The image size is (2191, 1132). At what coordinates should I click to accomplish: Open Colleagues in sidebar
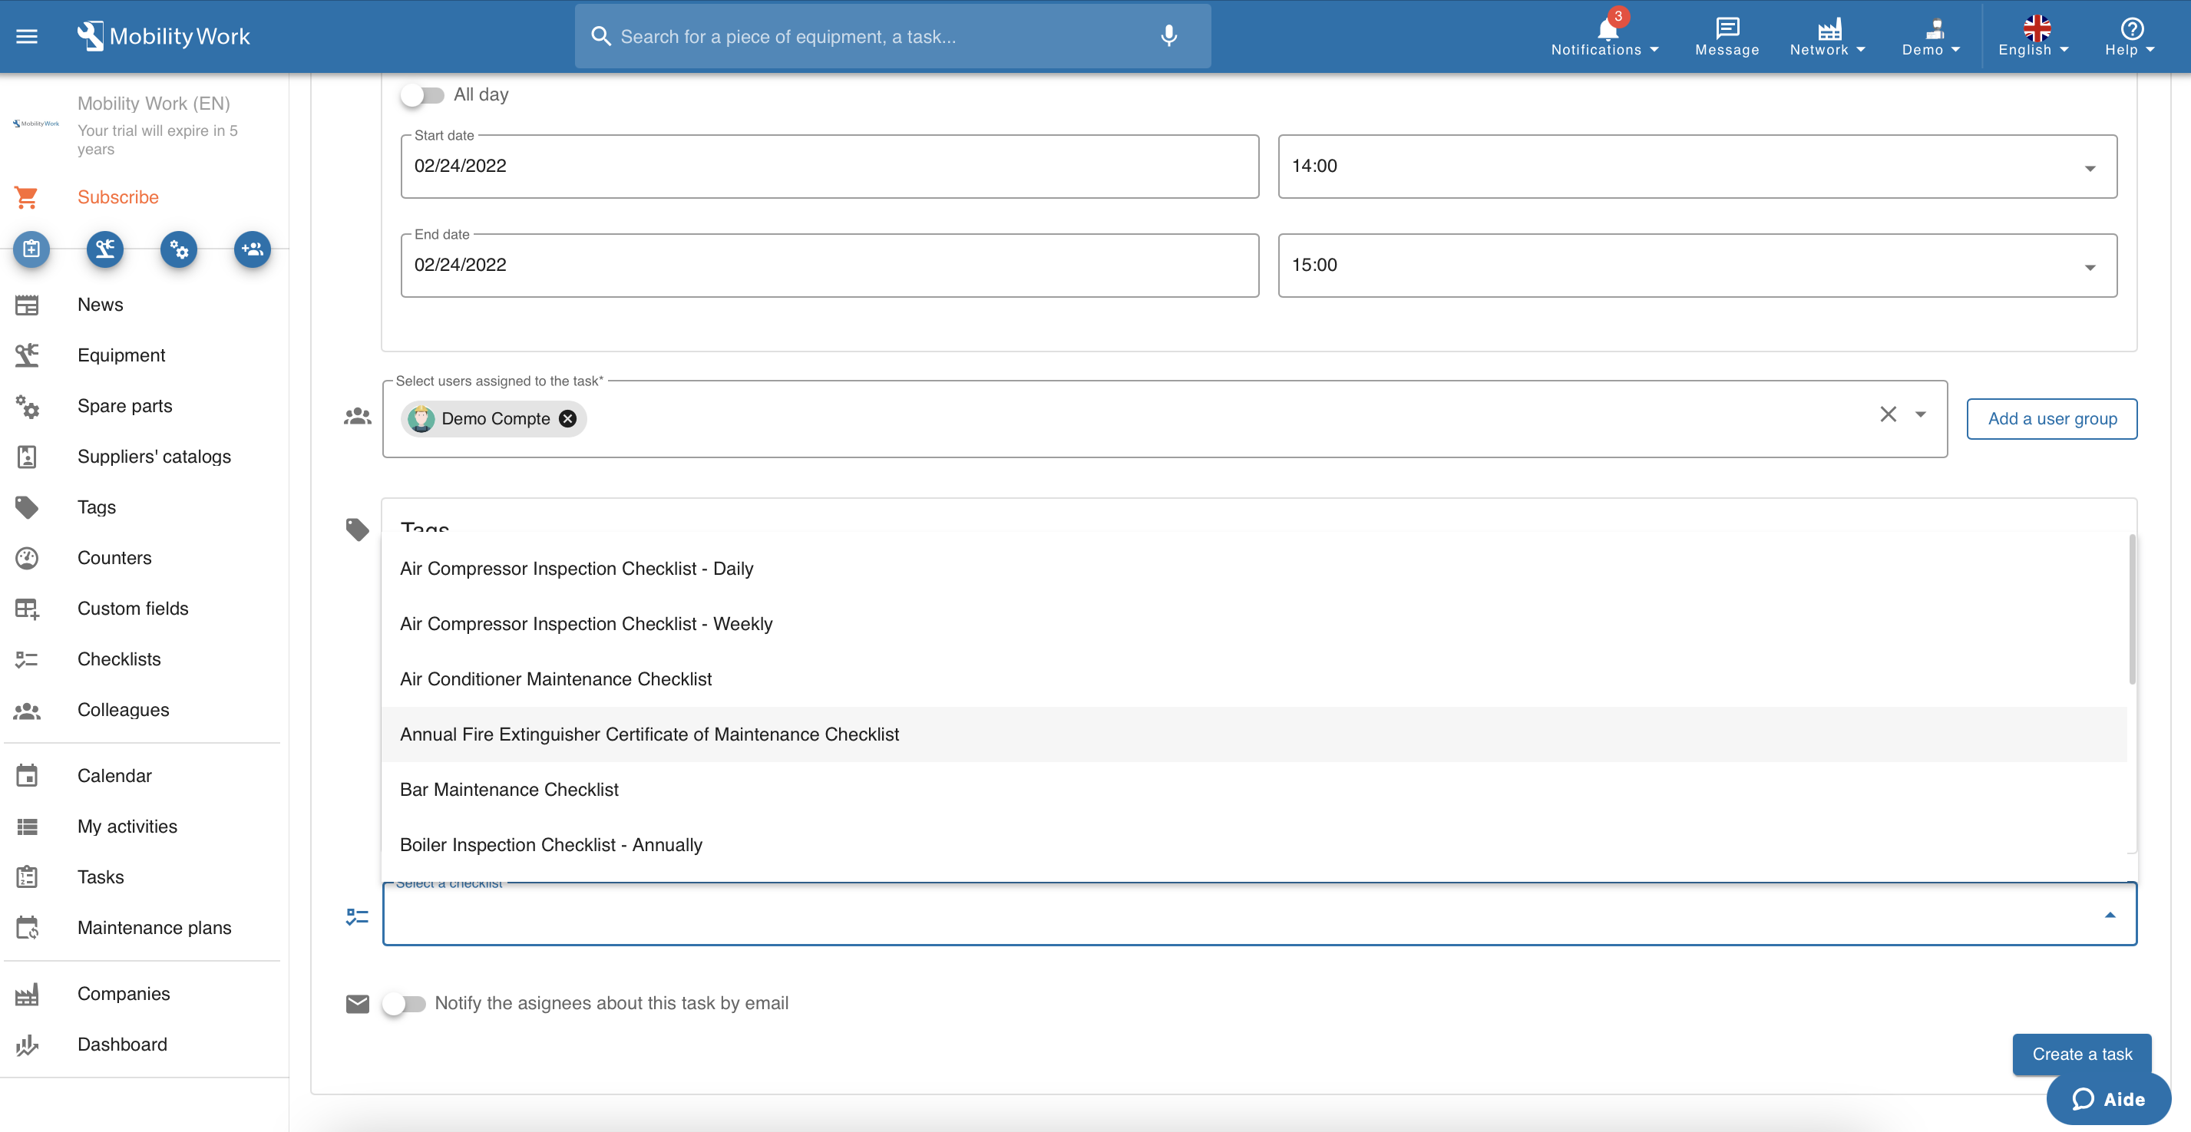point(124,710)
